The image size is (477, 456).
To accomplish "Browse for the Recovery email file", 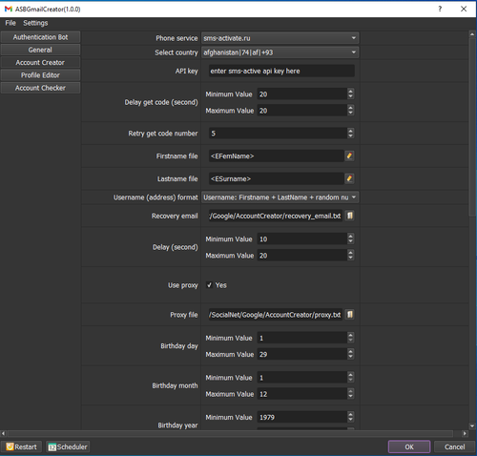I will click(349, 216).
